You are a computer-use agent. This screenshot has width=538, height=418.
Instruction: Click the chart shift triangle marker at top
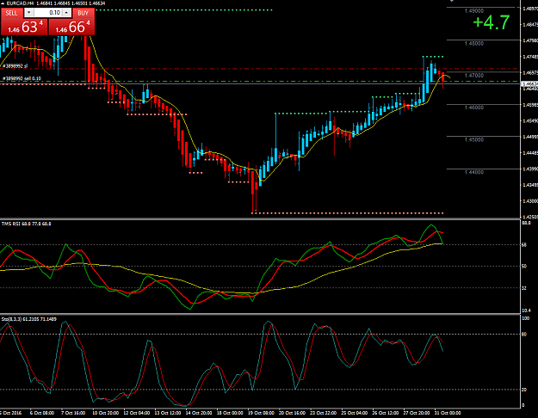452,1
